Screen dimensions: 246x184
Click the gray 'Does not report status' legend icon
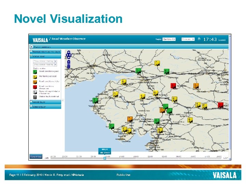35,92
